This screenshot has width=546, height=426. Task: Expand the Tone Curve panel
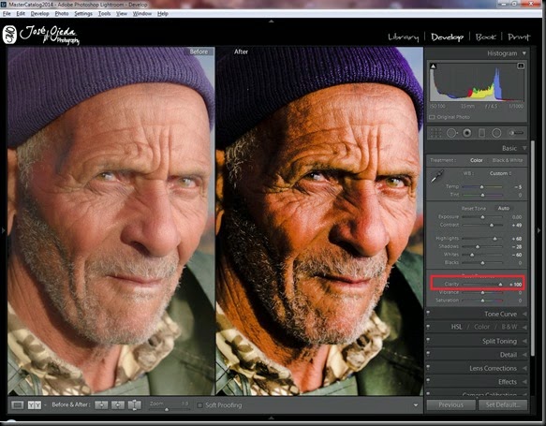pyautogui.click(x=524, y=314)
